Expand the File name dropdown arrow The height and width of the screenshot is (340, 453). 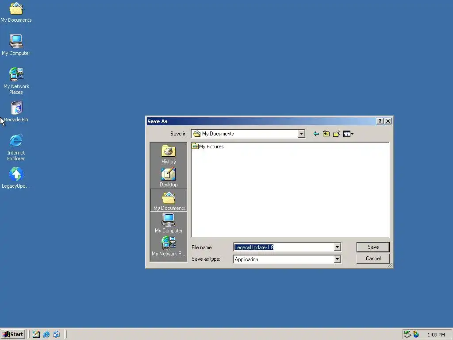[337, 247]
